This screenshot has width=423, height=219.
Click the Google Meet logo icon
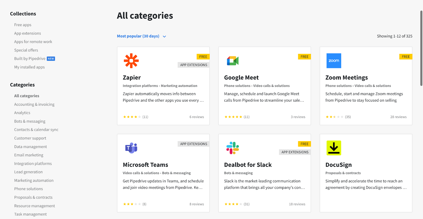point(232,61)
